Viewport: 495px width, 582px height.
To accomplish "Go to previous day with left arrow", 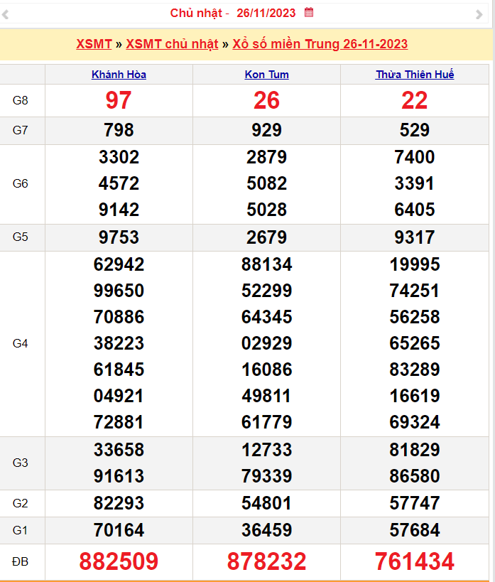I will pyautogui.click(x=5, y=14).
